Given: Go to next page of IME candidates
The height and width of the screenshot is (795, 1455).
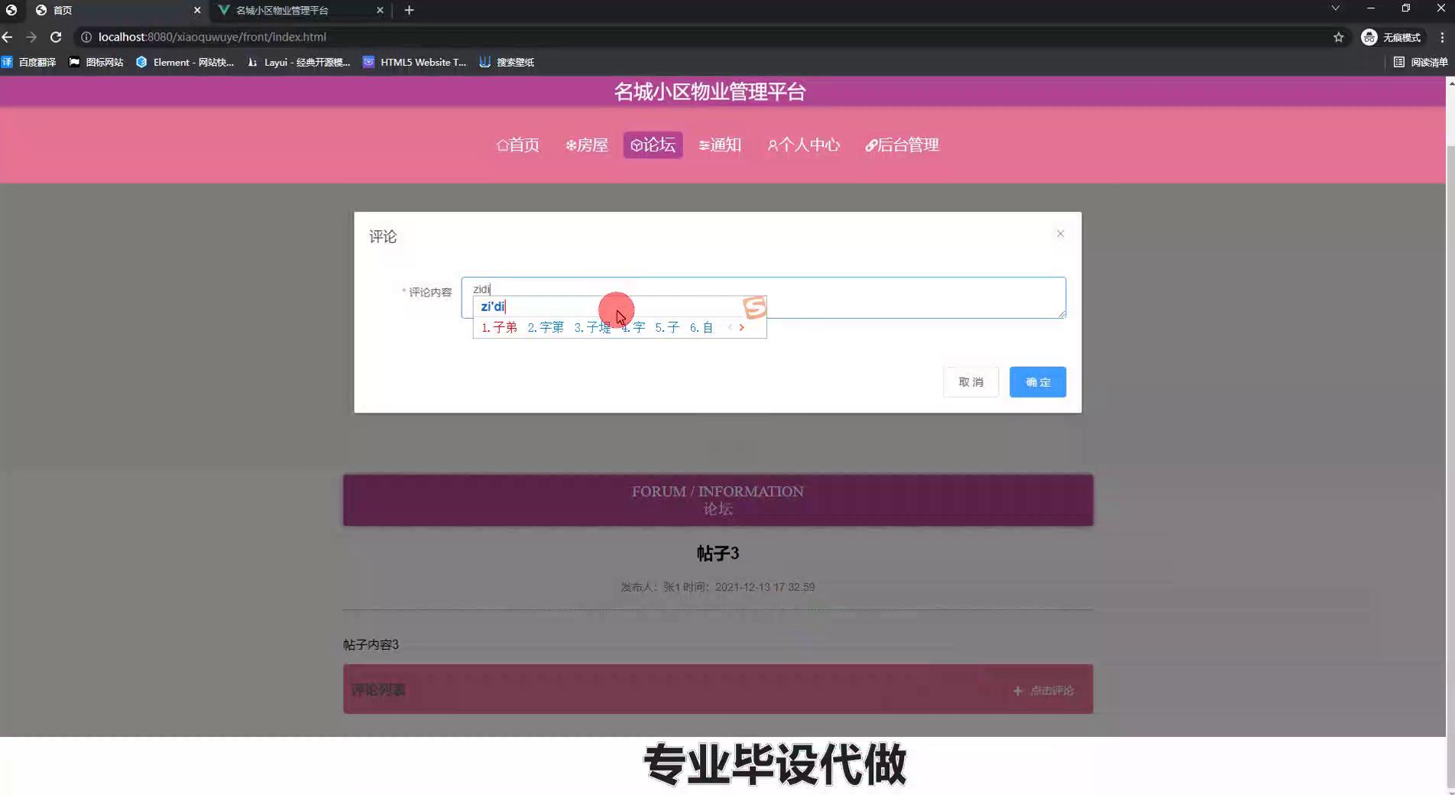Looking at the screenshot, I should 741,328.
